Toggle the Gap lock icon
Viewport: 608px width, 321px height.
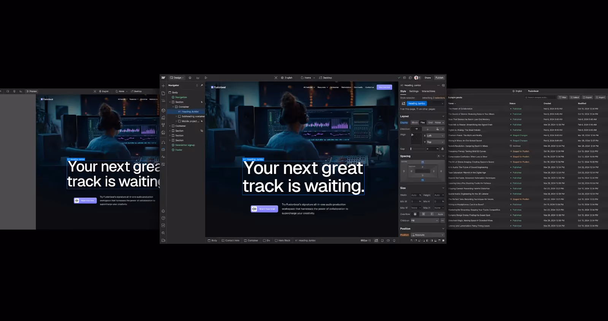click(x=442, y=149)
